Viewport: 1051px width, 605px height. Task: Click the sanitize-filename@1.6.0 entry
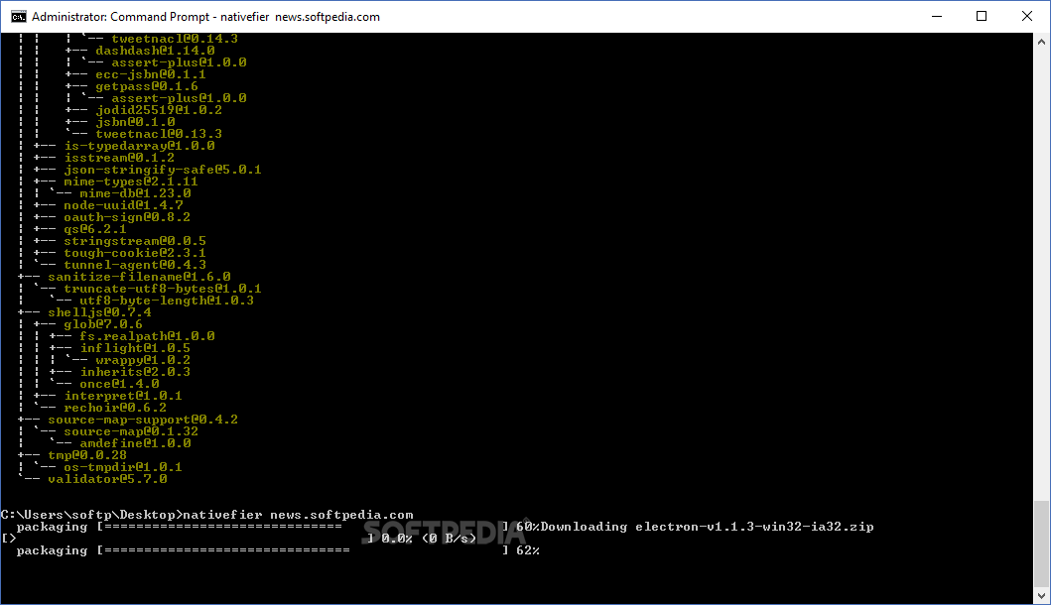pyautogui.click(x=139, y=278)
